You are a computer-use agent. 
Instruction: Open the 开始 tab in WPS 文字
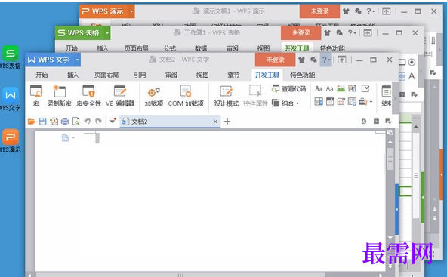(x=42, y=75)
